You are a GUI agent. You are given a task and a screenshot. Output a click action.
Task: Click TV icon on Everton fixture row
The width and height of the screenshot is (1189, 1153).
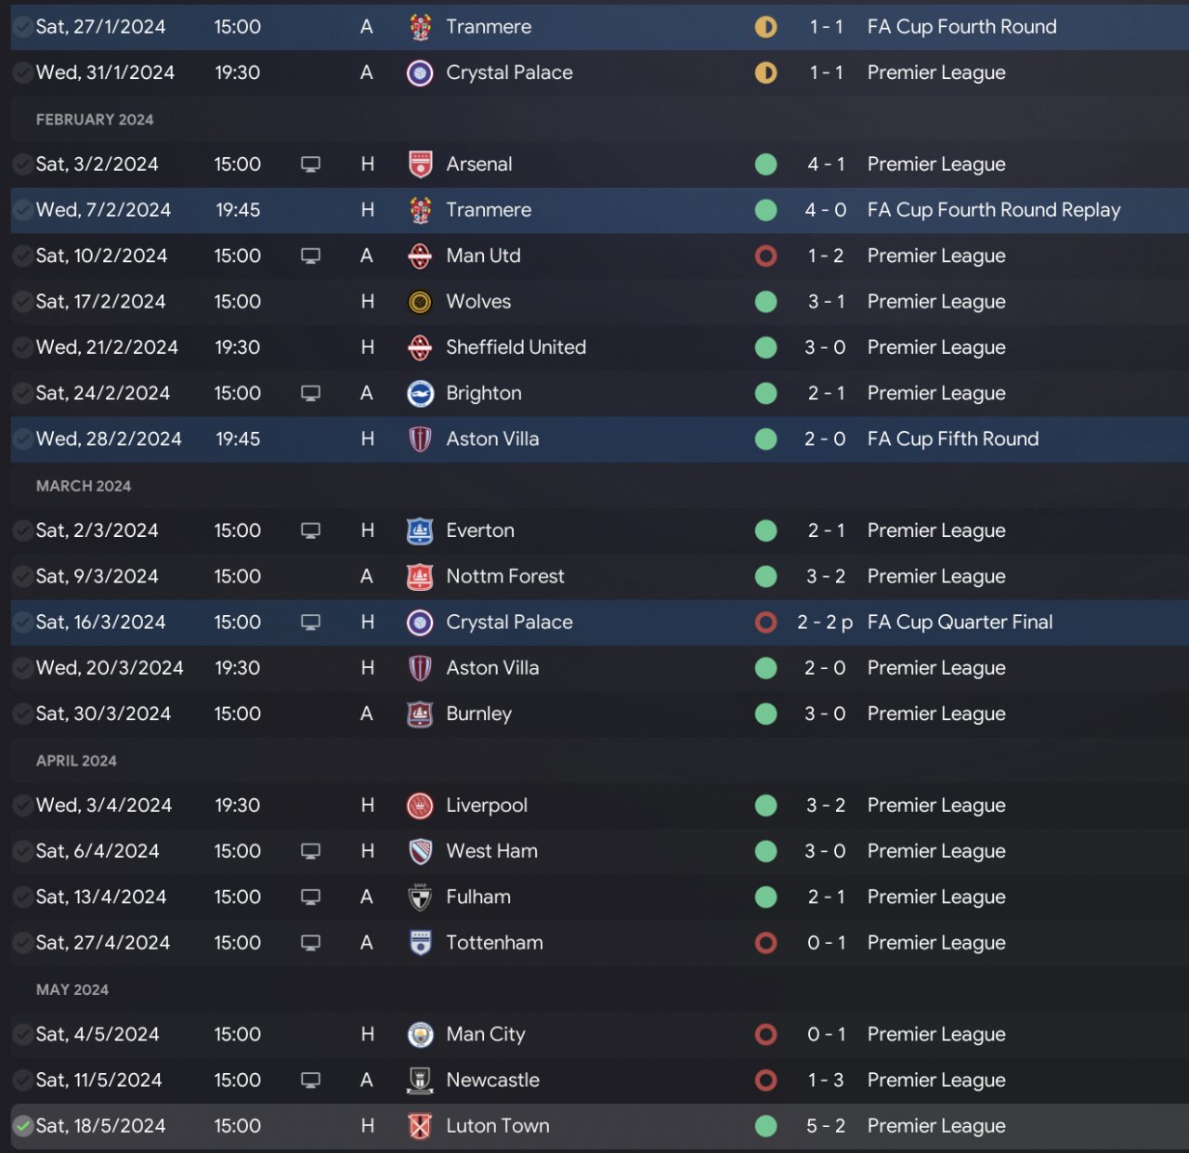point(310,531)
